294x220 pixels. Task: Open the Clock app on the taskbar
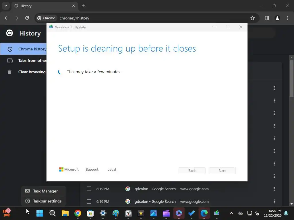point(128,213)
